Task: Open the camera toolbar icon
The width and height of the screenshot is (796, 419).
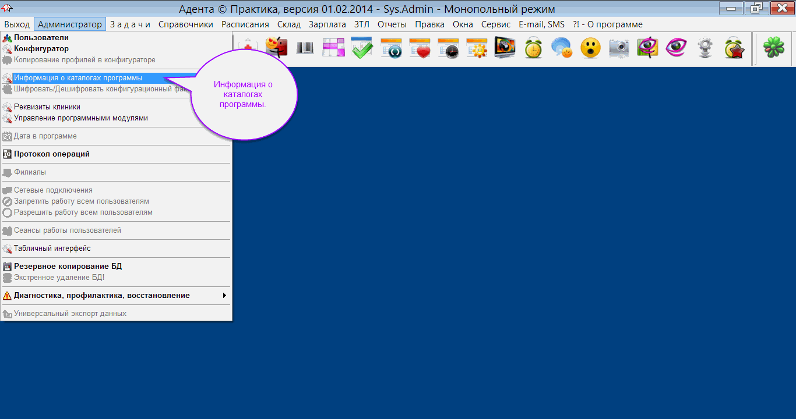Action: click(x=619, y=48)
